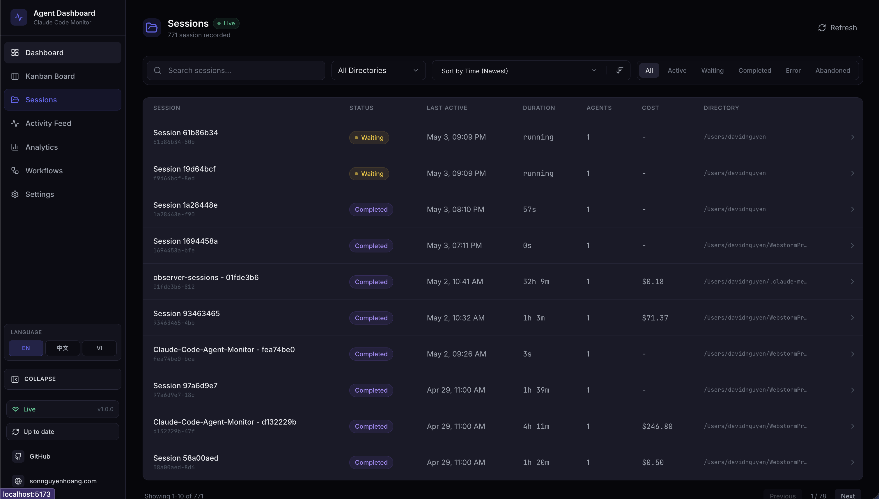The height and width of the screenshot is (499, 879).
Task: Switch language to EN
Action: (26, 348)
